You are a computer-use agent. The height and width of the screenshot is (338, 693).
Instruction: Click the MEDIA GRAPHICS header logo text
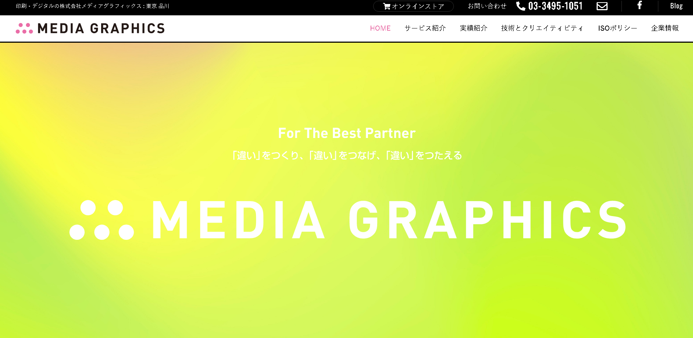click(101, 28)
